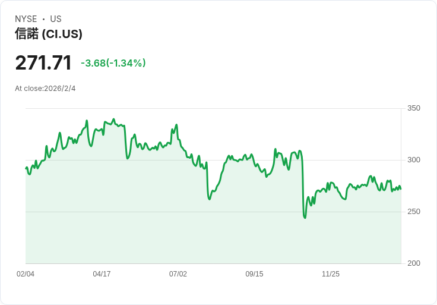437x305 pixels.
Task: Click the chart line's lowest trough
Action: pyautogui.click(x=305, y=218)
